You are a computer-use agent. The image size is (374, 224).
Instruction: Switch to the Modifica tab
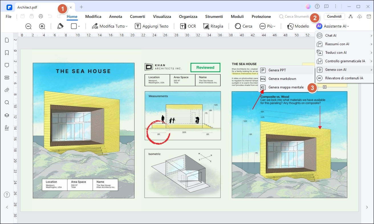click(93, 16)
